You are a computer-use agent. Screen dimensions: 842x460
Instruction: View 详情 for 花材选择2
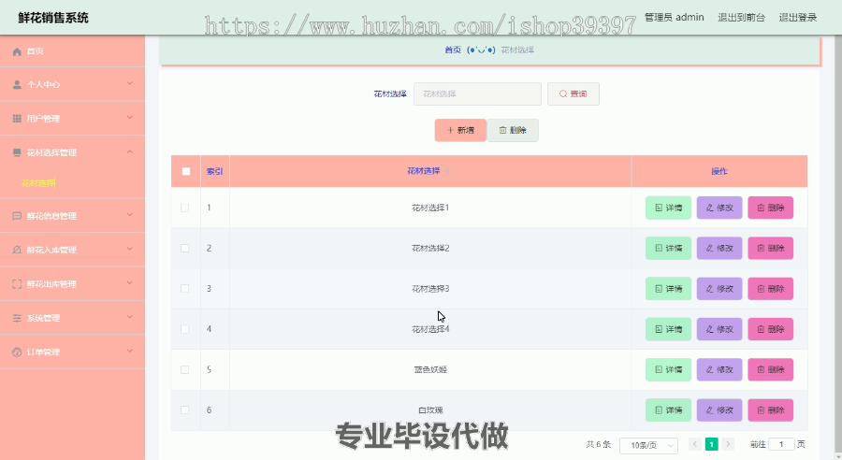[x=668, y=248]
